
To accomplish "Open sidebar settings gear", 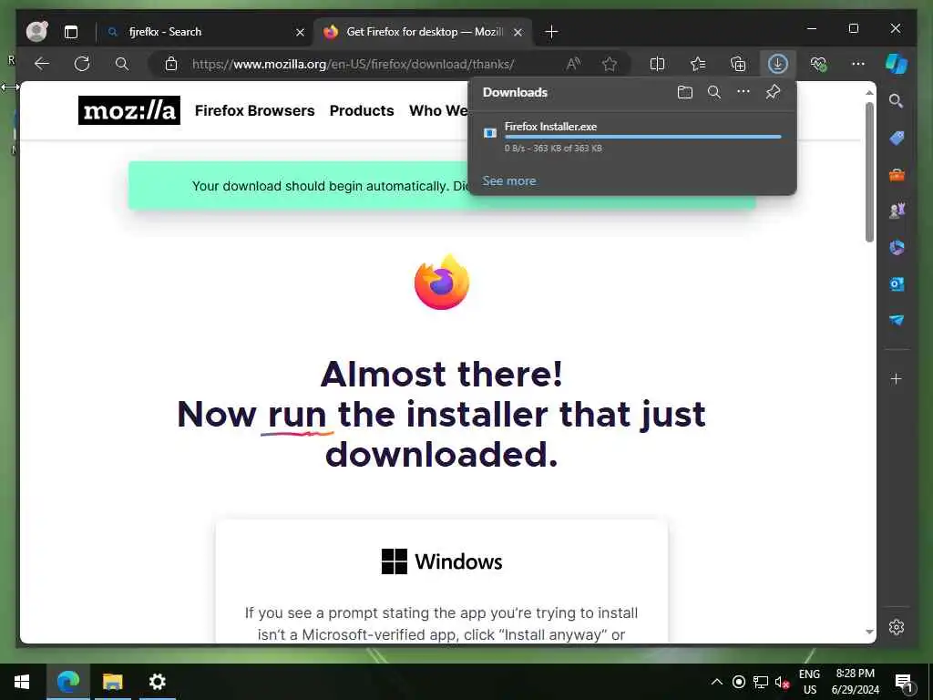I will point(897,627).
